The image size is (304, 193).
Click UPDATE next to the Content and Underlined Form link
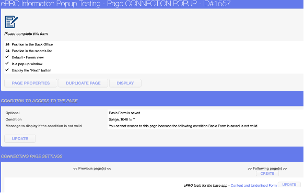[x=289, y=185]
